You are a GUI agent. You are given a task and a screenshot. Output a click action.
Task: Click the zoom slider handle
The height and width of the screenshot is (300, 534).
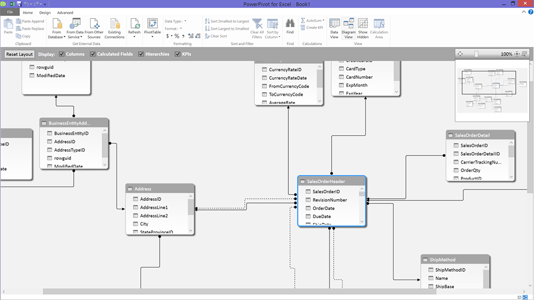(476, 54)
